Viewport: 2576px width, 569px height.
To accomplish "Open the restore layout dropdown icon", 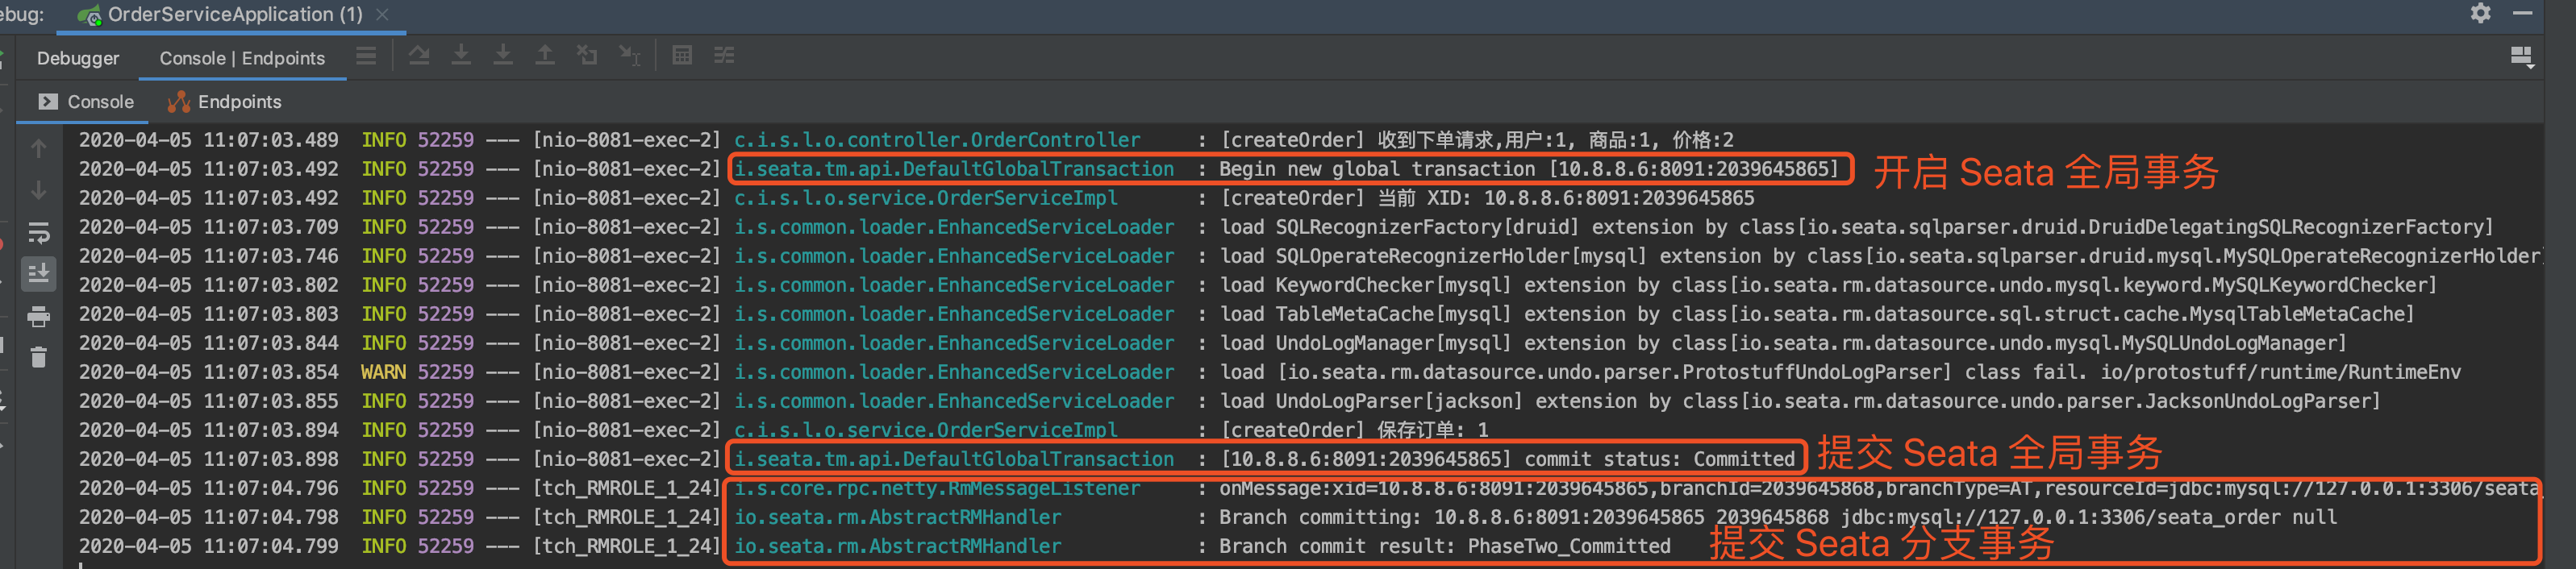I will [x=2522, y=57].
